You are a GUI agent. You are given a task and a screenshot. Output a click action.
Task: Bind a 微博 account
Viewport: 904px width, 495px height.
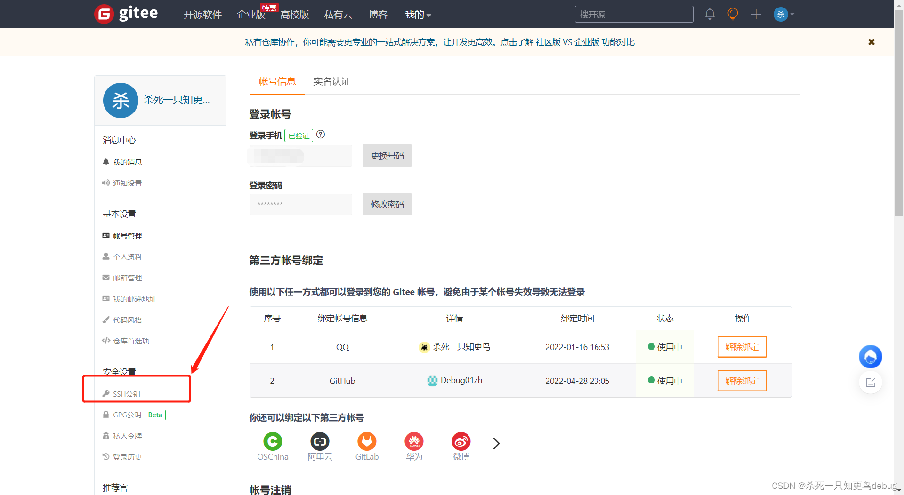tap(461, 447)
